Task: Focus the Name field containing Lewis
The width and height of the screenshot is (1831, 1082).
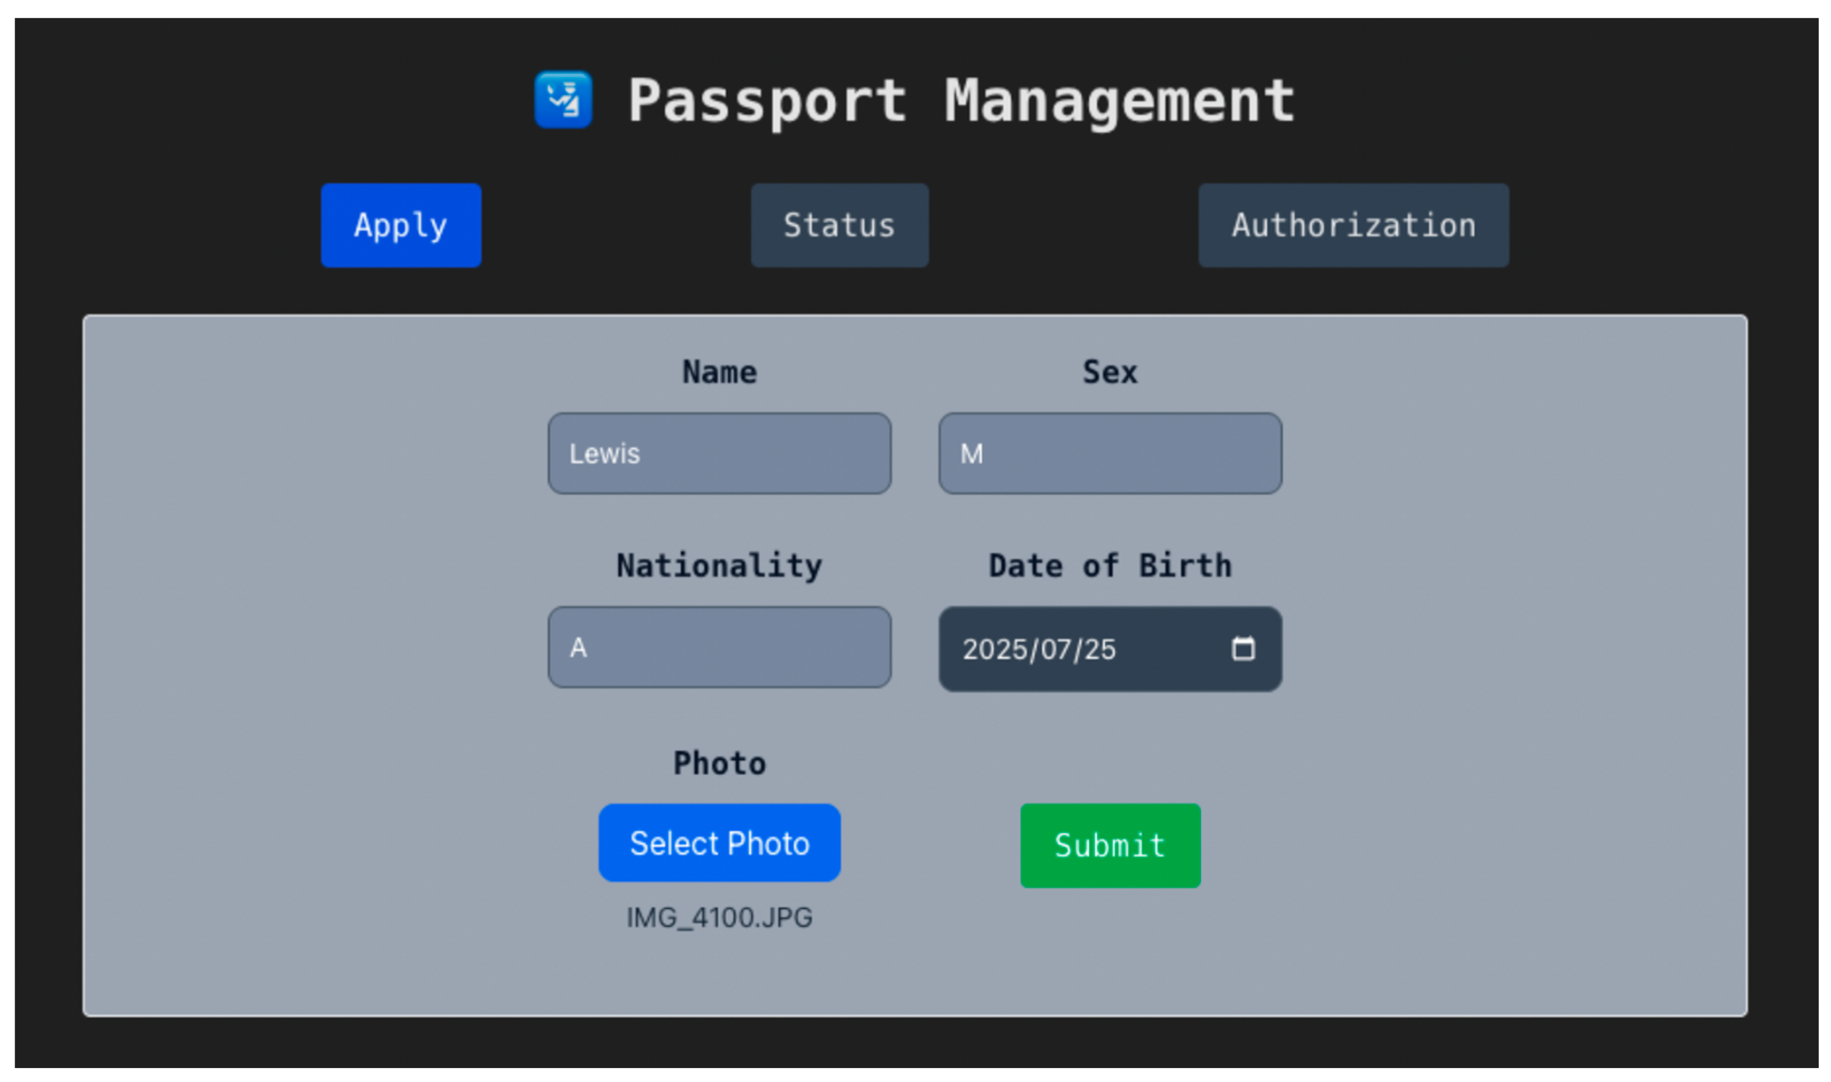Action: [719, 454]
